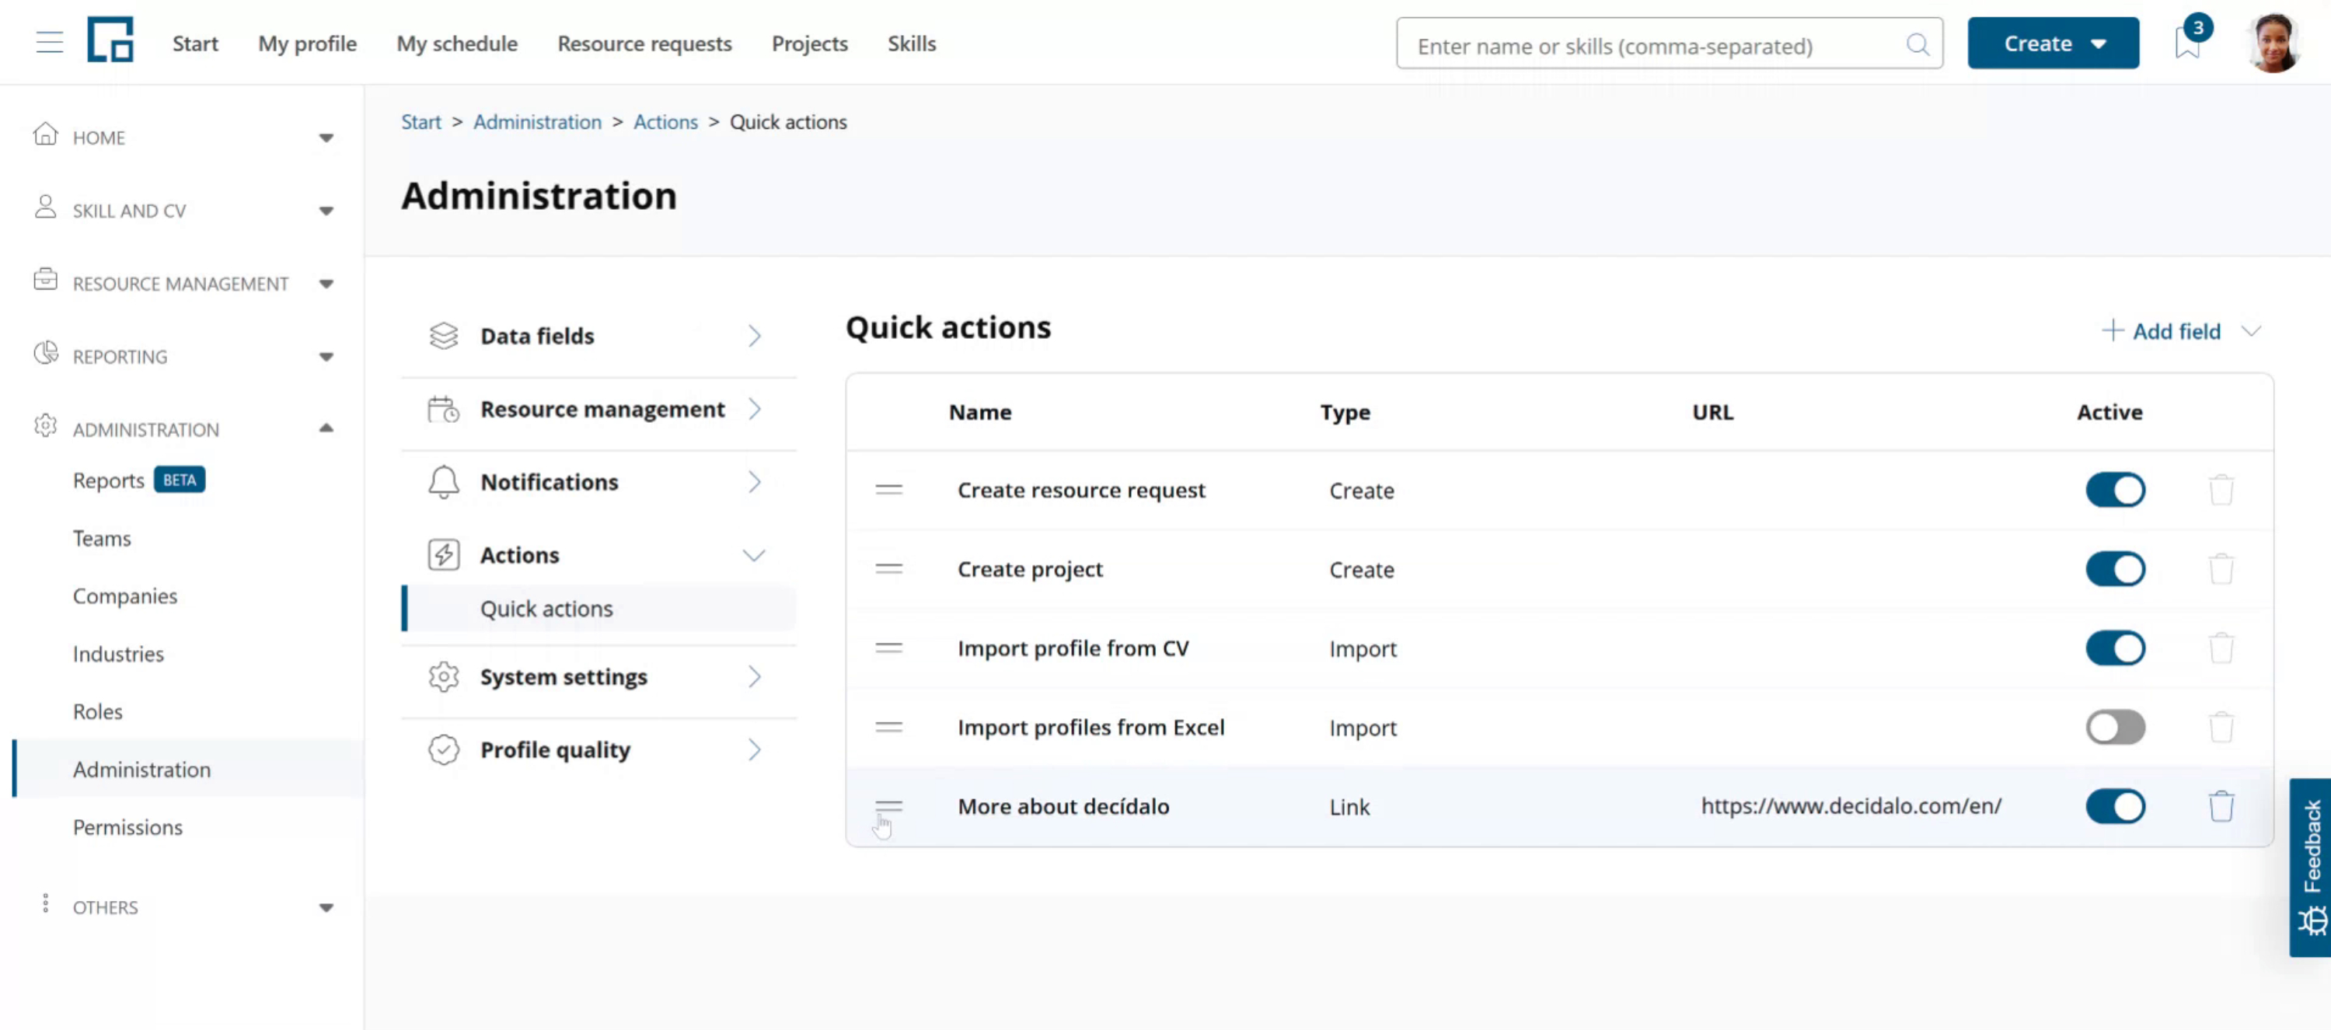Delete the Create project quick action

[2221, 569]
